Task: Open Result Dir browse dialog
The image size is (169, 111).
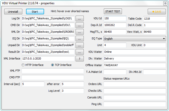Action: click(79, 52)
